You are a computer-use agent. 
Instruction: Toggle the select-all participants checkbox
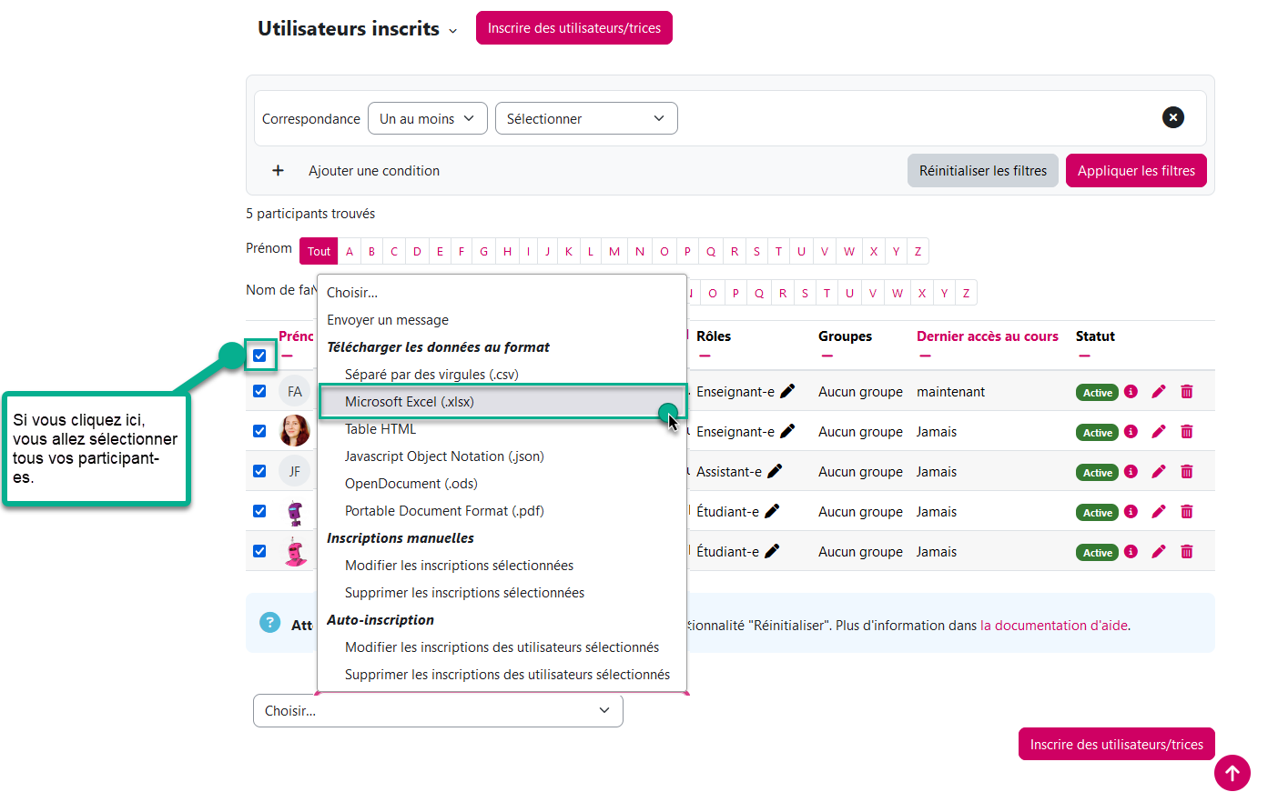click(259, 356)
